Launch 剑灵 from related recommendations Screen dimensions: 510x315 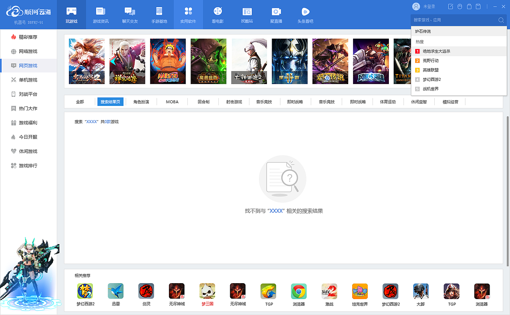coord(146,295)
